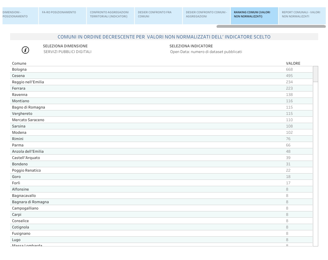
Task: Click Rimini's value 76
Action: coord(288,139)
